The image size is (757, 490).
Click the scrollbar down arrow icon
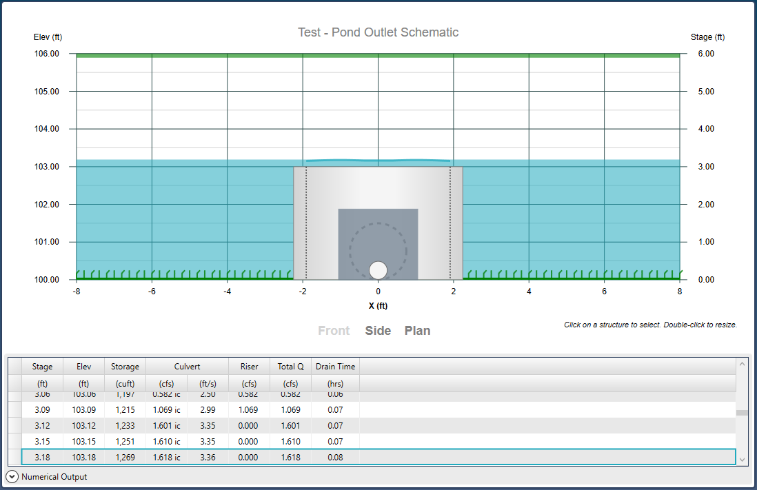pyautogui.click(x=742, y=459)
